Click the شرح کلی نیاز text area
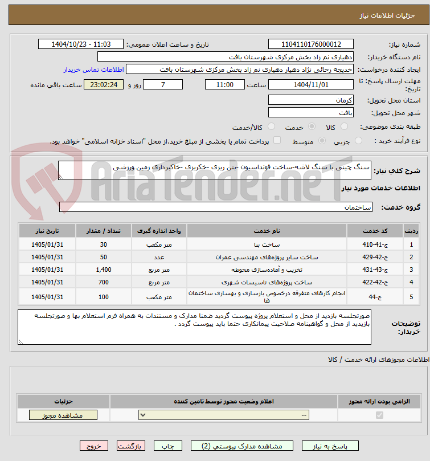 tap(215, 170)
